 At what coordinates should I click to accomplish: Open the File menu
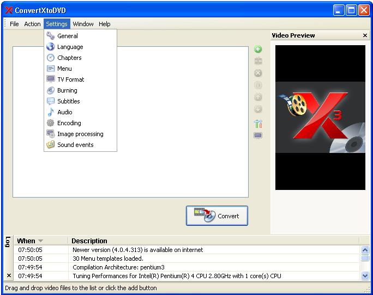(x=14, y=24)
